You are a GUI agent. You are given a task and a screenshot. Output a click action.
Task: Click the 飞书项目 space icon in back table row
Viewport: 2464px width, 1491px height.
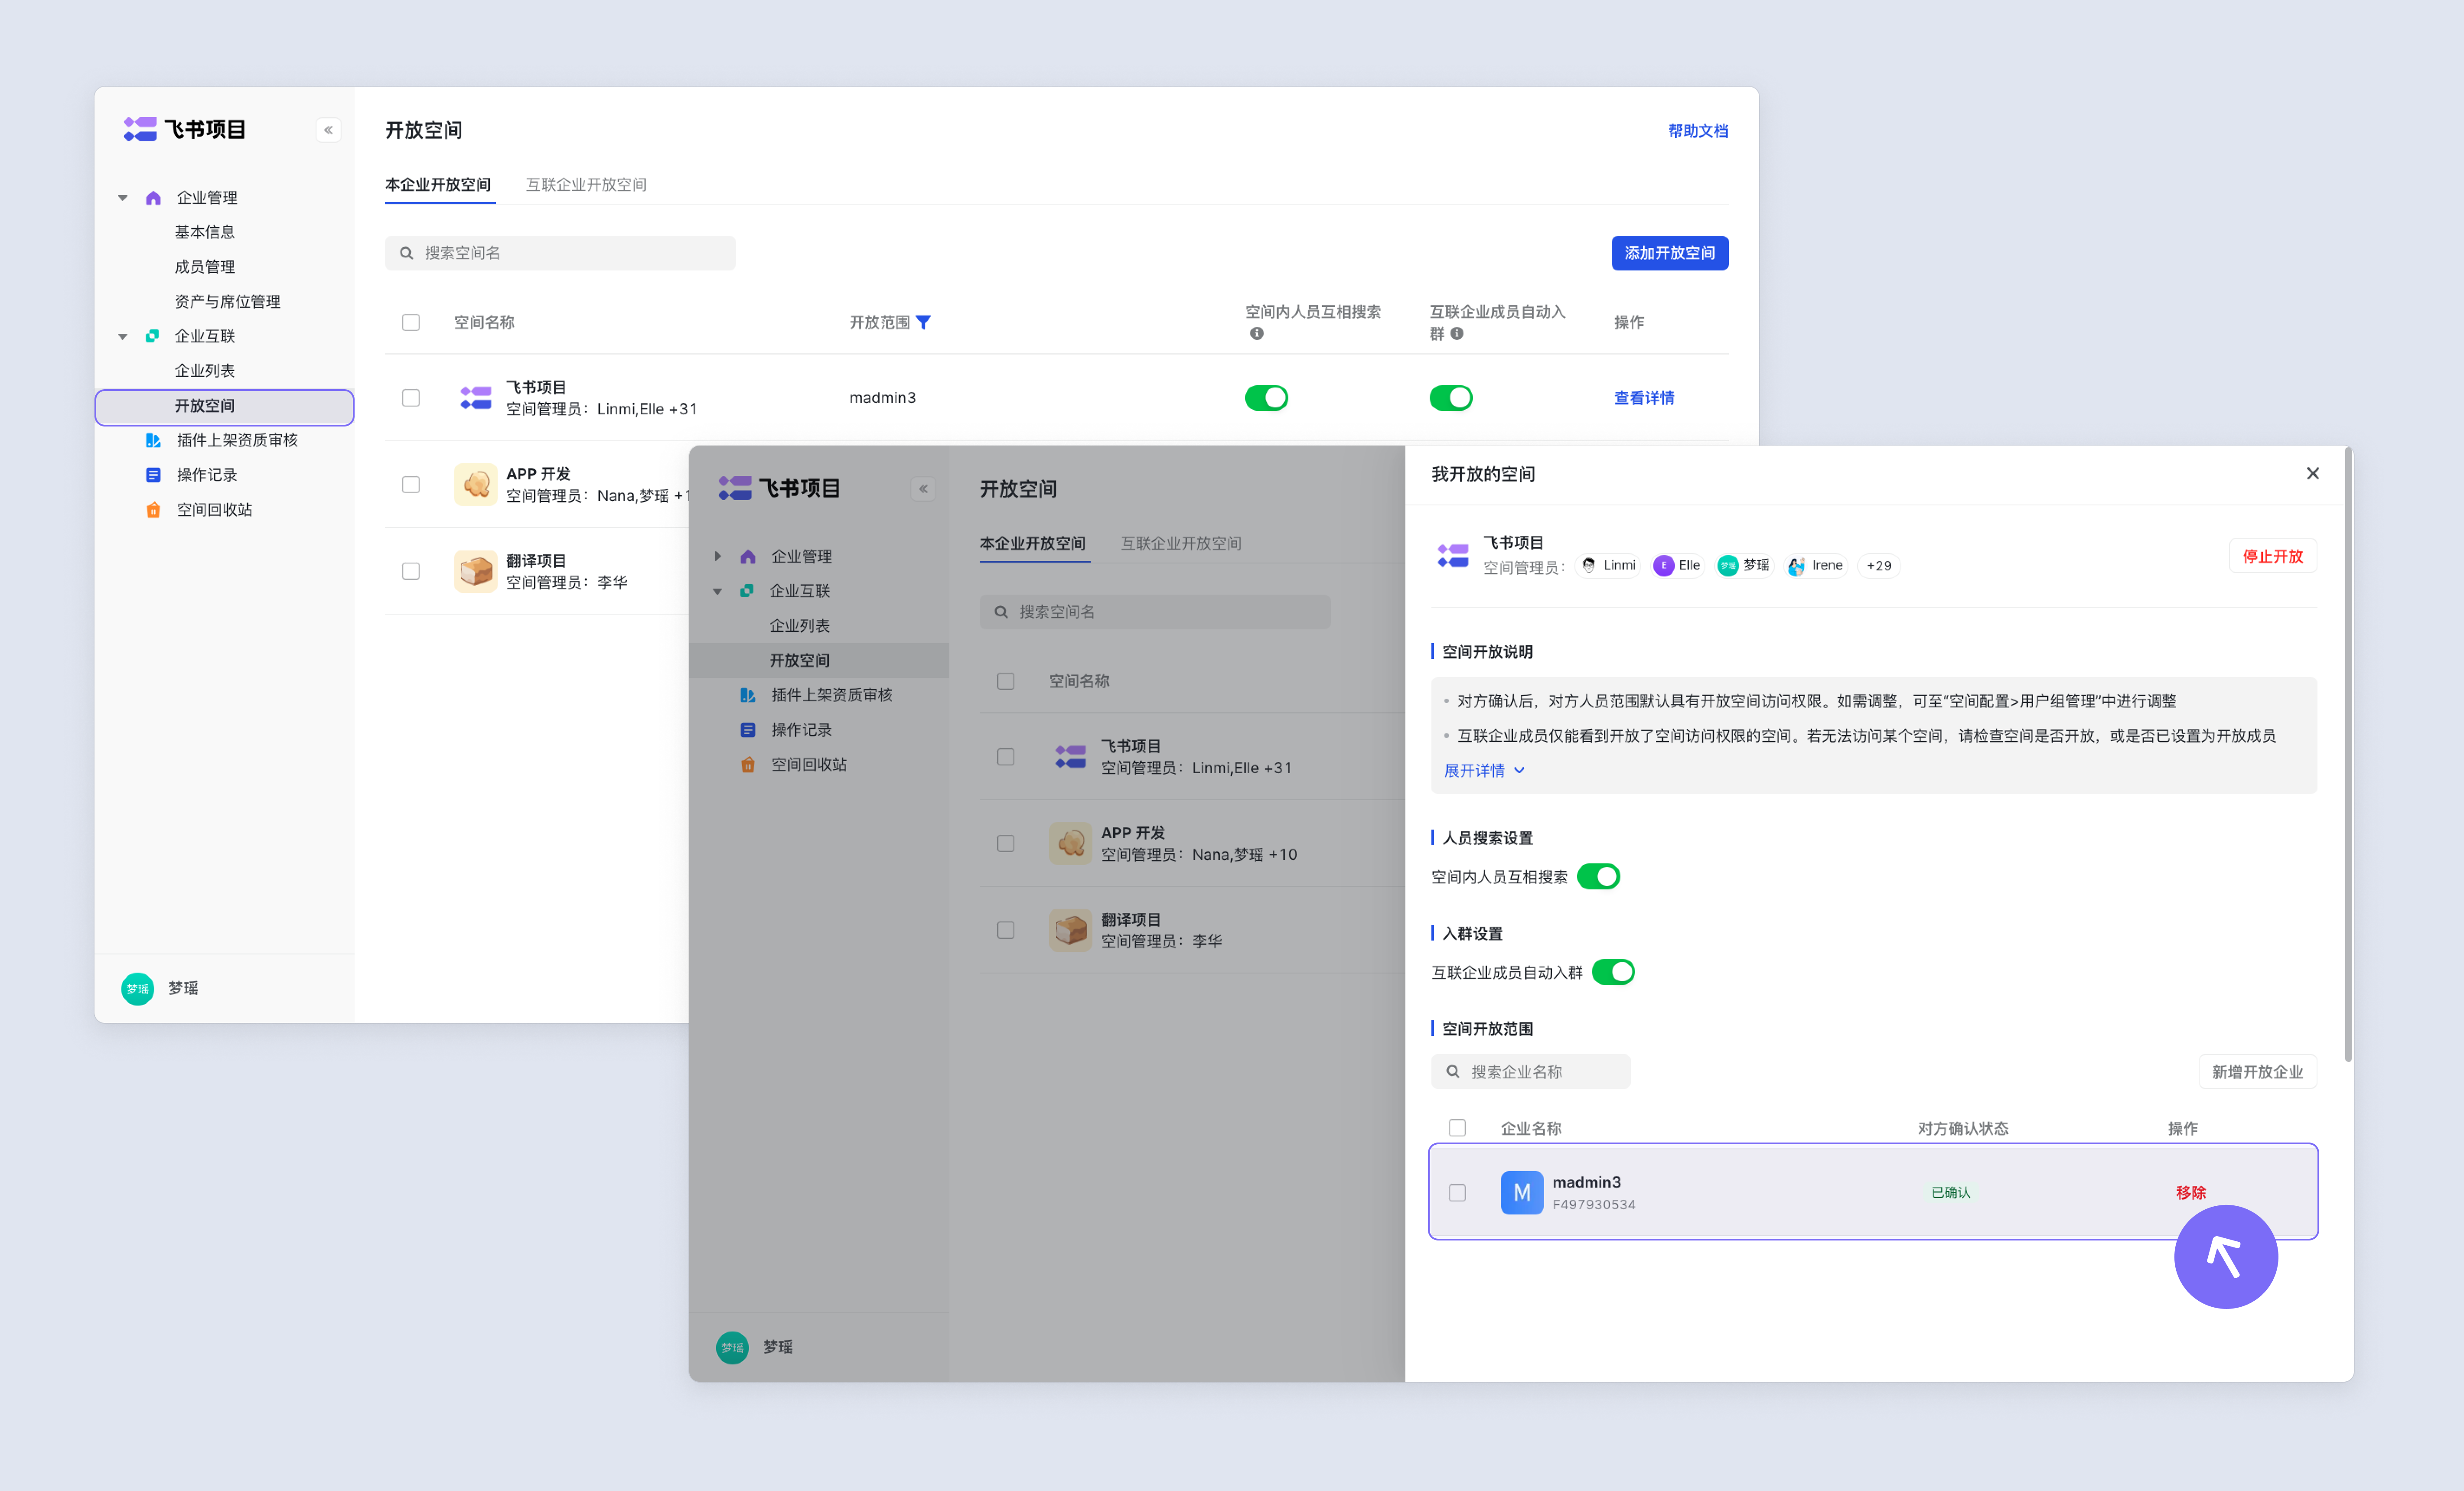click(476, 398)
